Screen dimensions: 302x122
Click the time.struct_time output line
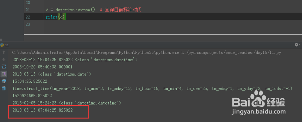coord(152,88)
